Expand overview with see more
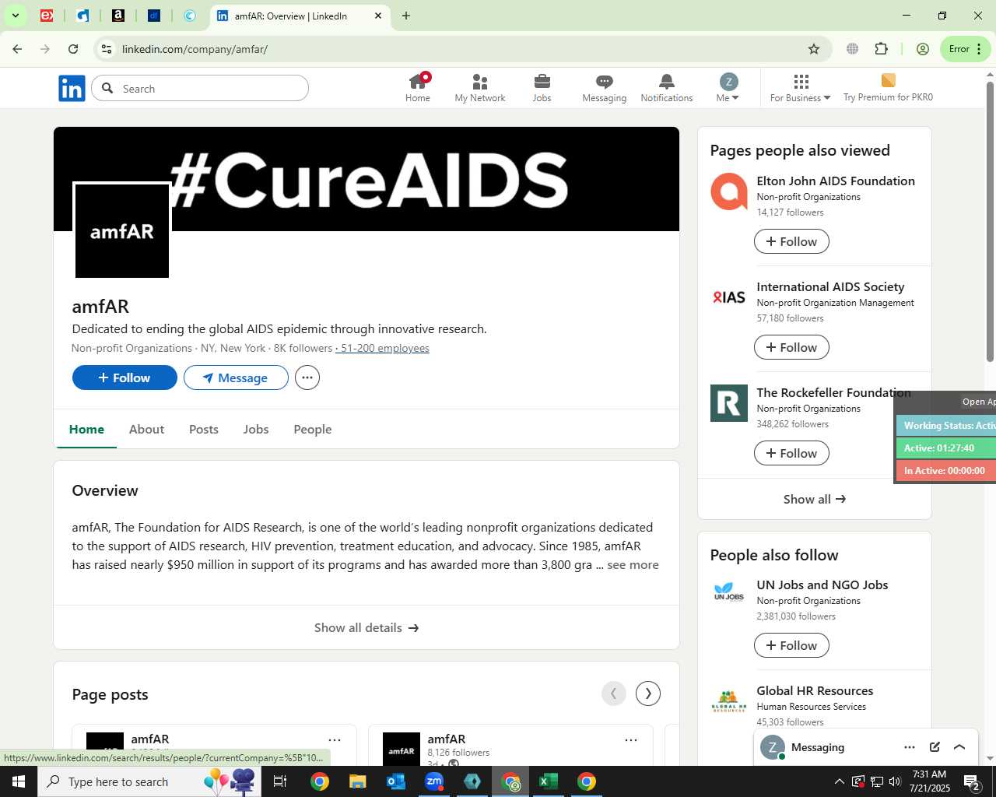This screenshot has height=797, width=996. click(633, 565)
